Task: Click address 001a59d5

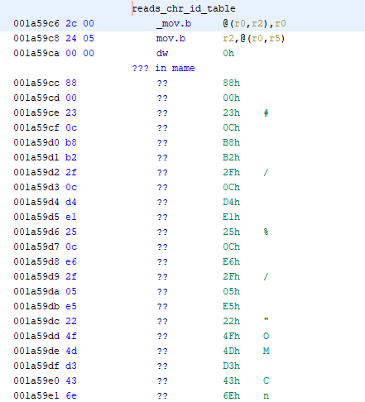Action: (36, 218)
